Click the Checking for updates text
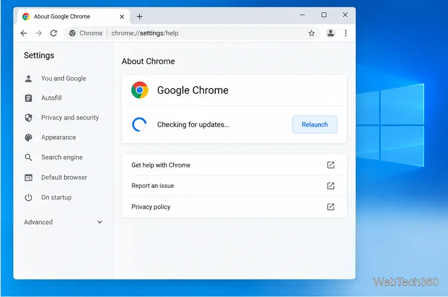This screenshot has height=297, width=448. click(193, 124)
